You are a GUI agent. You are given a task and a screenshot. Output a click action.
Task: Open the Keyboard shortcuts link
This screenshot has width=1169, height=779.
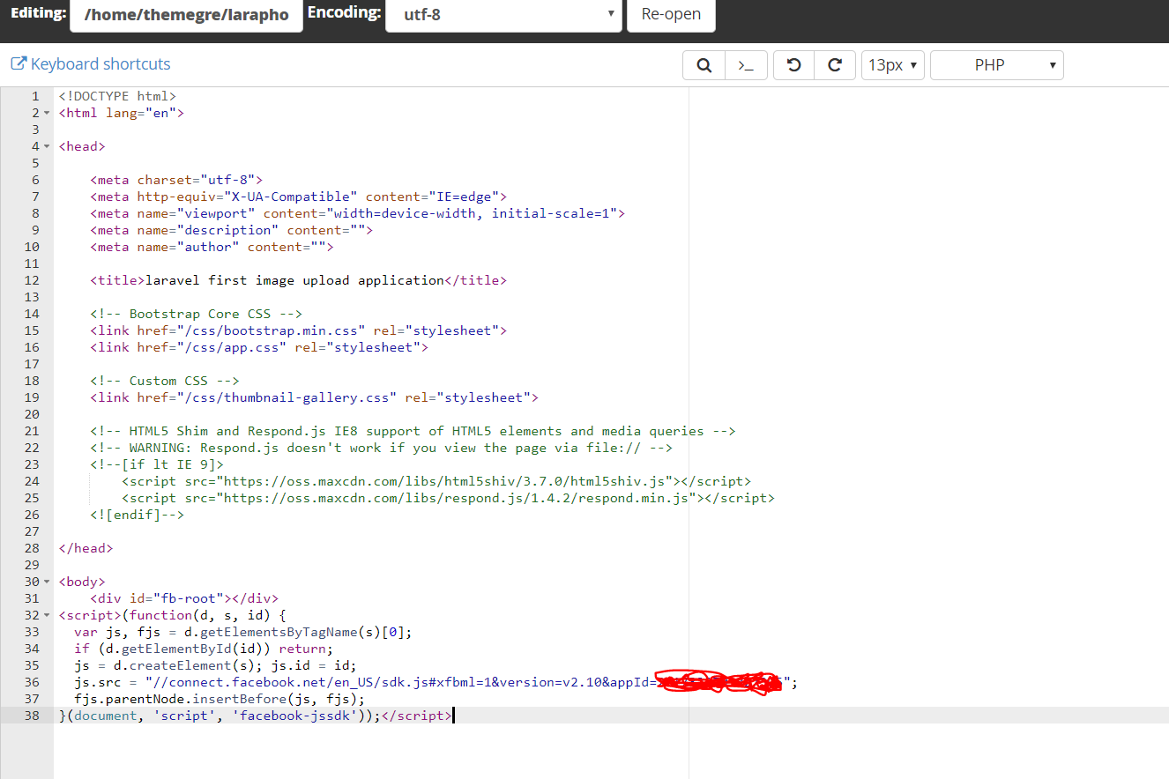click(99, 63)
